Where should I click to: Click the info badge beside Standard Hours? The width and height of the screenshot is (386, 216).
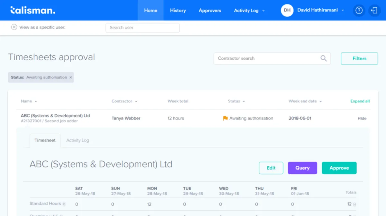point(64,204)
